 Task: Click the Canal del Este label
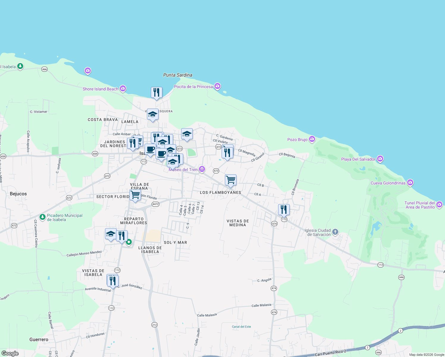pyautogui.click(x=242, y=327)
